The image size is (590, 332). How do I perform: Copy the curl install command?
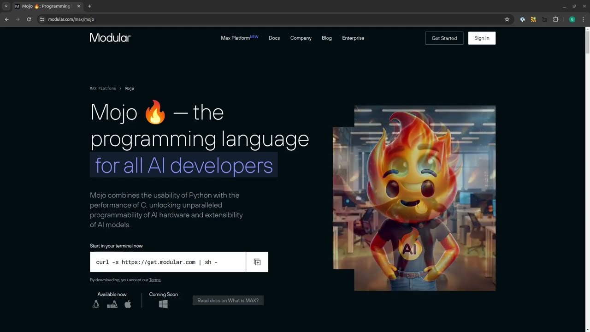(x=257, y=262)
